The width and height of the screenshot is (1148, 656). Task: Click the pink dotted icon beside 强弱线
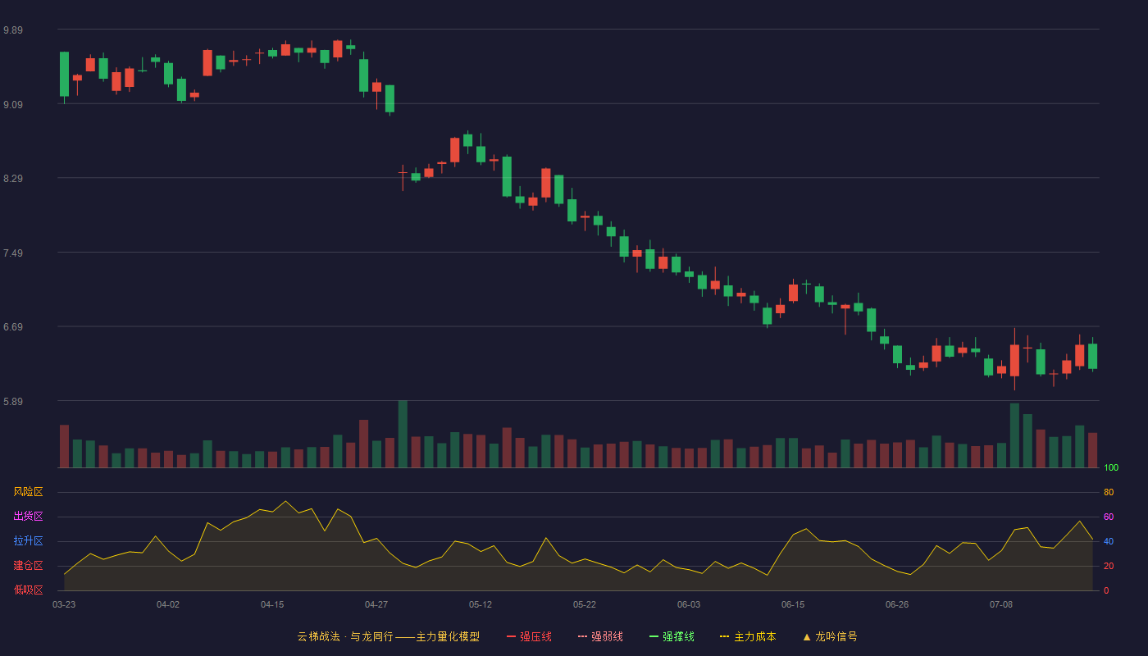(x=583, y=636)
